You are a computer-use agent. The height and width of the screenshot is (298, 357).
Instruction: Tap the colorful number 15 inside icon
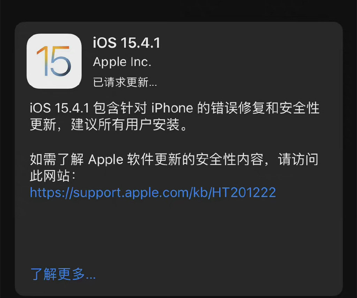54,61
